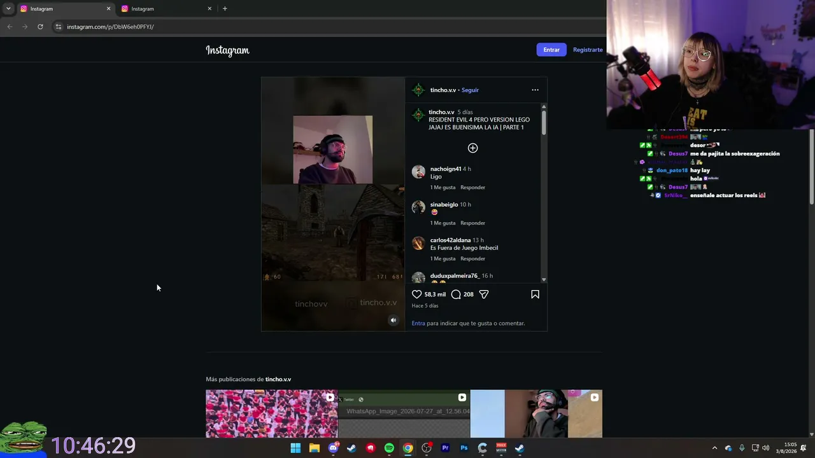Screen dimensions: 815x458
Task: Open the WhatsApp_Image thumbnail post
Action: point(404,413)
